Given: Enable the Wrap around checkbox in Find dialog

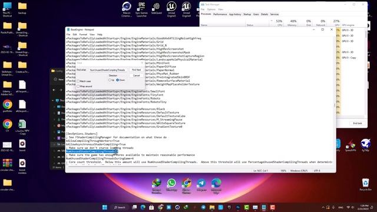Looking at the screenshot, I should coord(78,87).
